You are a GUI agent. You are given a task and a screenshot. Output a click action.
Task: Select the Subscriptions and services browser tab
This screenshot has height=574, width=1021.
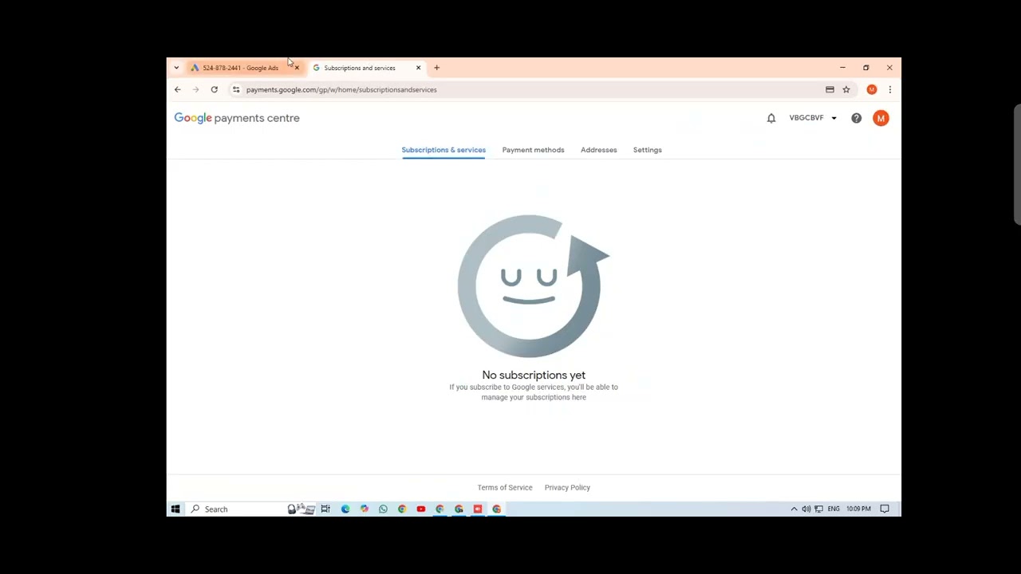pyautogui.click(x=359, y=68)
